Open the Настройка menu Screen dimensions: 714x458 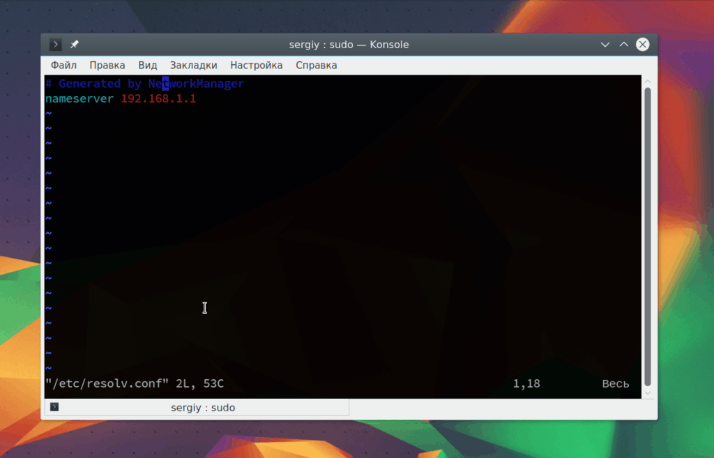[x=257, y=65]
